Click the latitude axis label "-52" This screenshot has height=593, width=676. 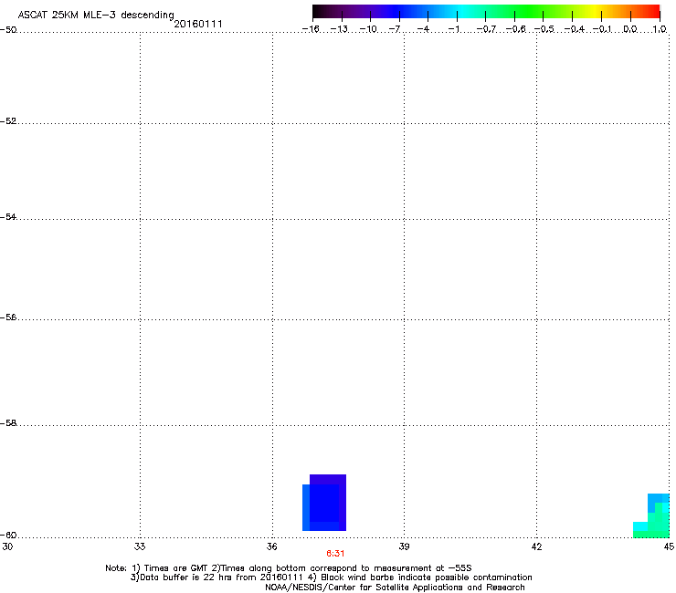(x=8, y=121)
